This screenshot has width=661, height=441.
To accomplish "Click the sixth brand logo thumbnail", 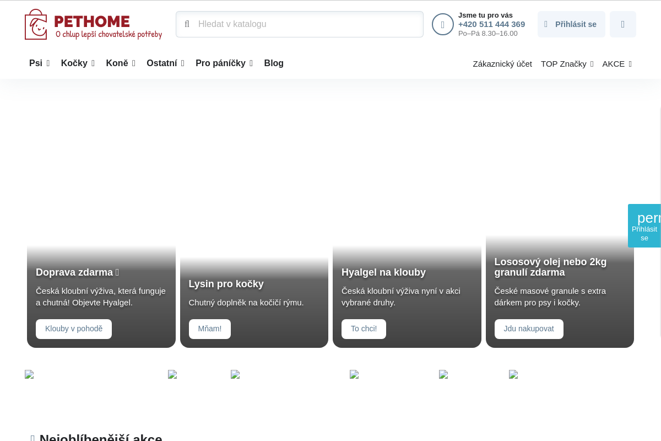I will [513, 374].
